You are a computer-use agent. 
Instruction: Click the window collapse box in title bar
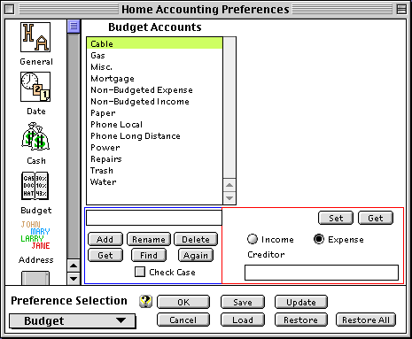point(401,10)
